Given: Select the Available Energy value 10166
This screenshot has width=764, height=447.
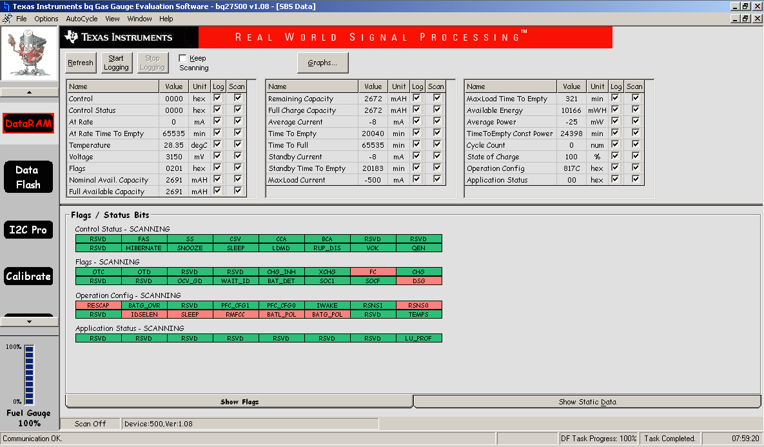Looking at the screenshot, I should 571,111.
